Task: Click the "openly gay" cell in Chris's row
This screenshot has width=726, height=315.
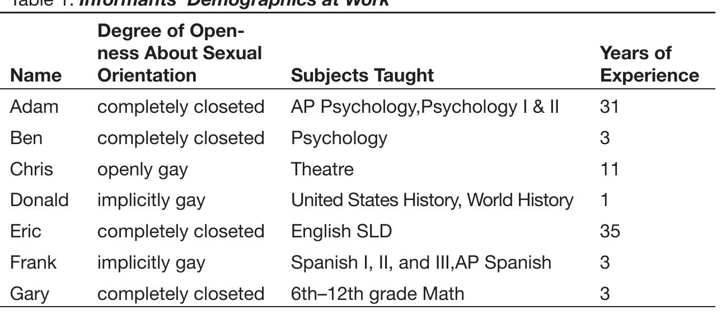Action: pyautogui.click(x=142, y=169)
